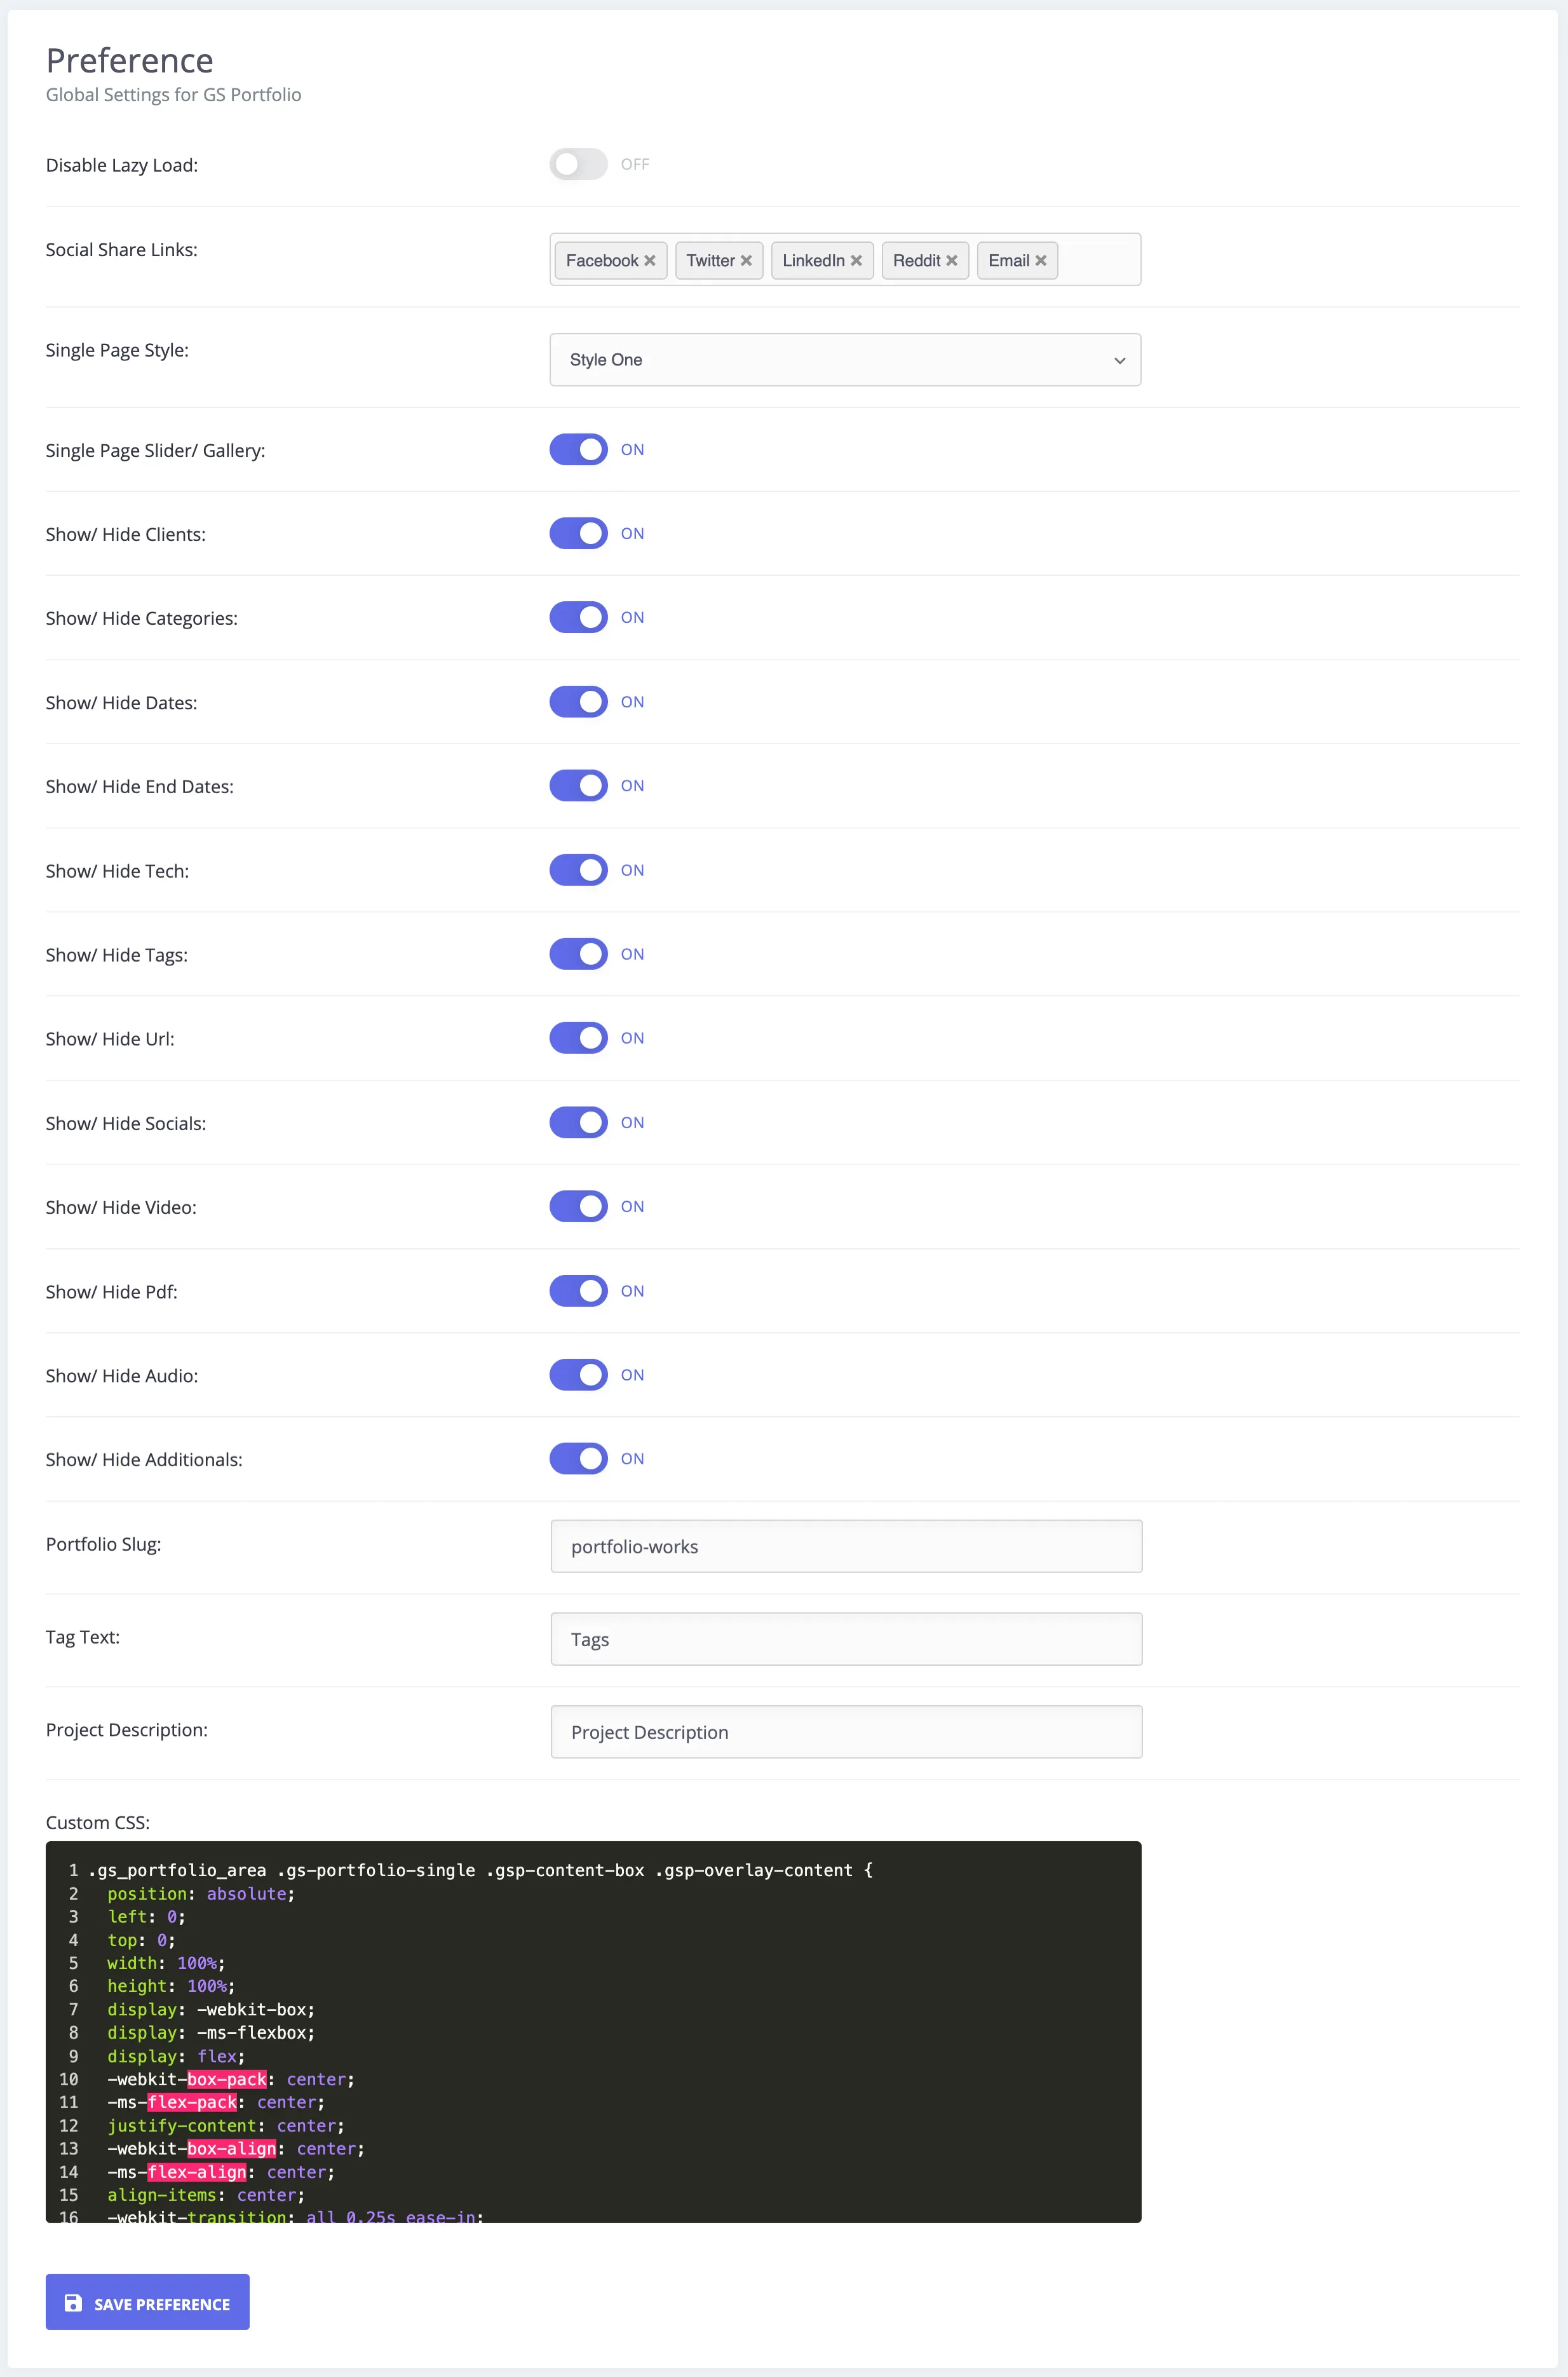Enable the Disable Lazy Load toggle
Viewport: 1568px width, 2377px height.
578,163
